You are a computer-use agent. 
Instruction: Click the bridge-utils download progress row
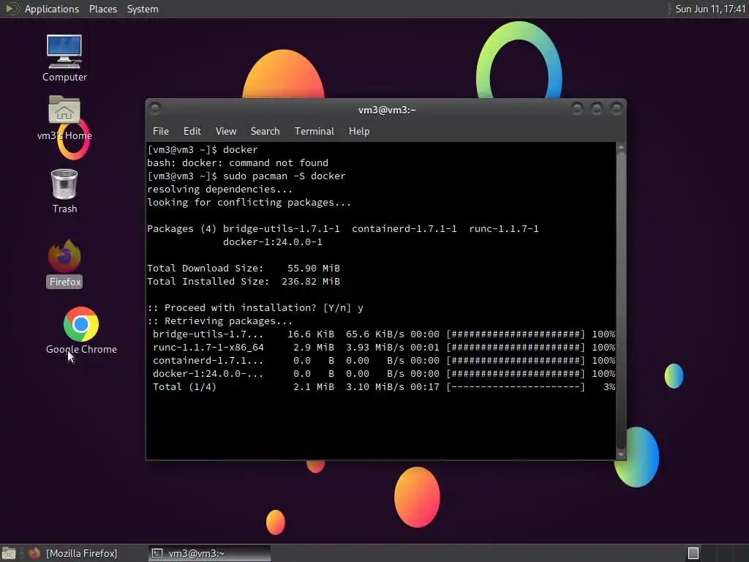(383, 334)
